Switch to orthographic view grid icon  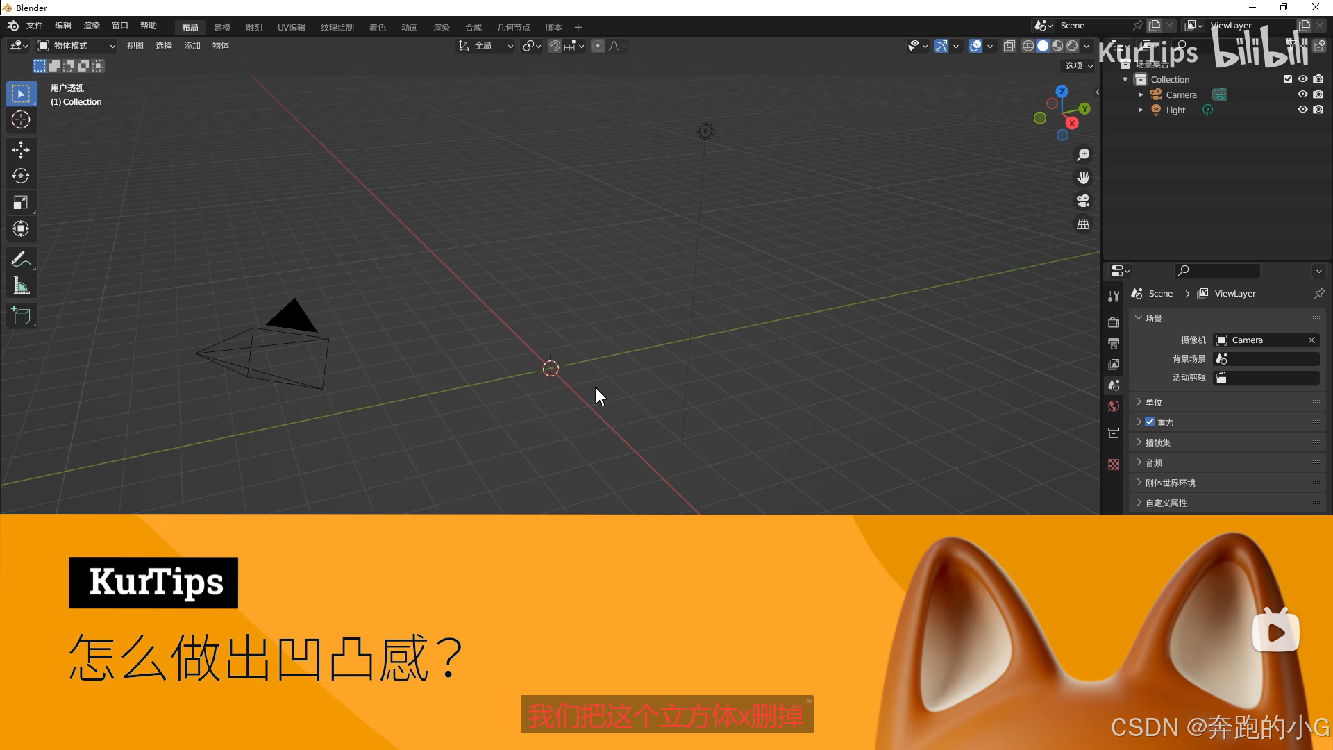(x=1083, y=224)
